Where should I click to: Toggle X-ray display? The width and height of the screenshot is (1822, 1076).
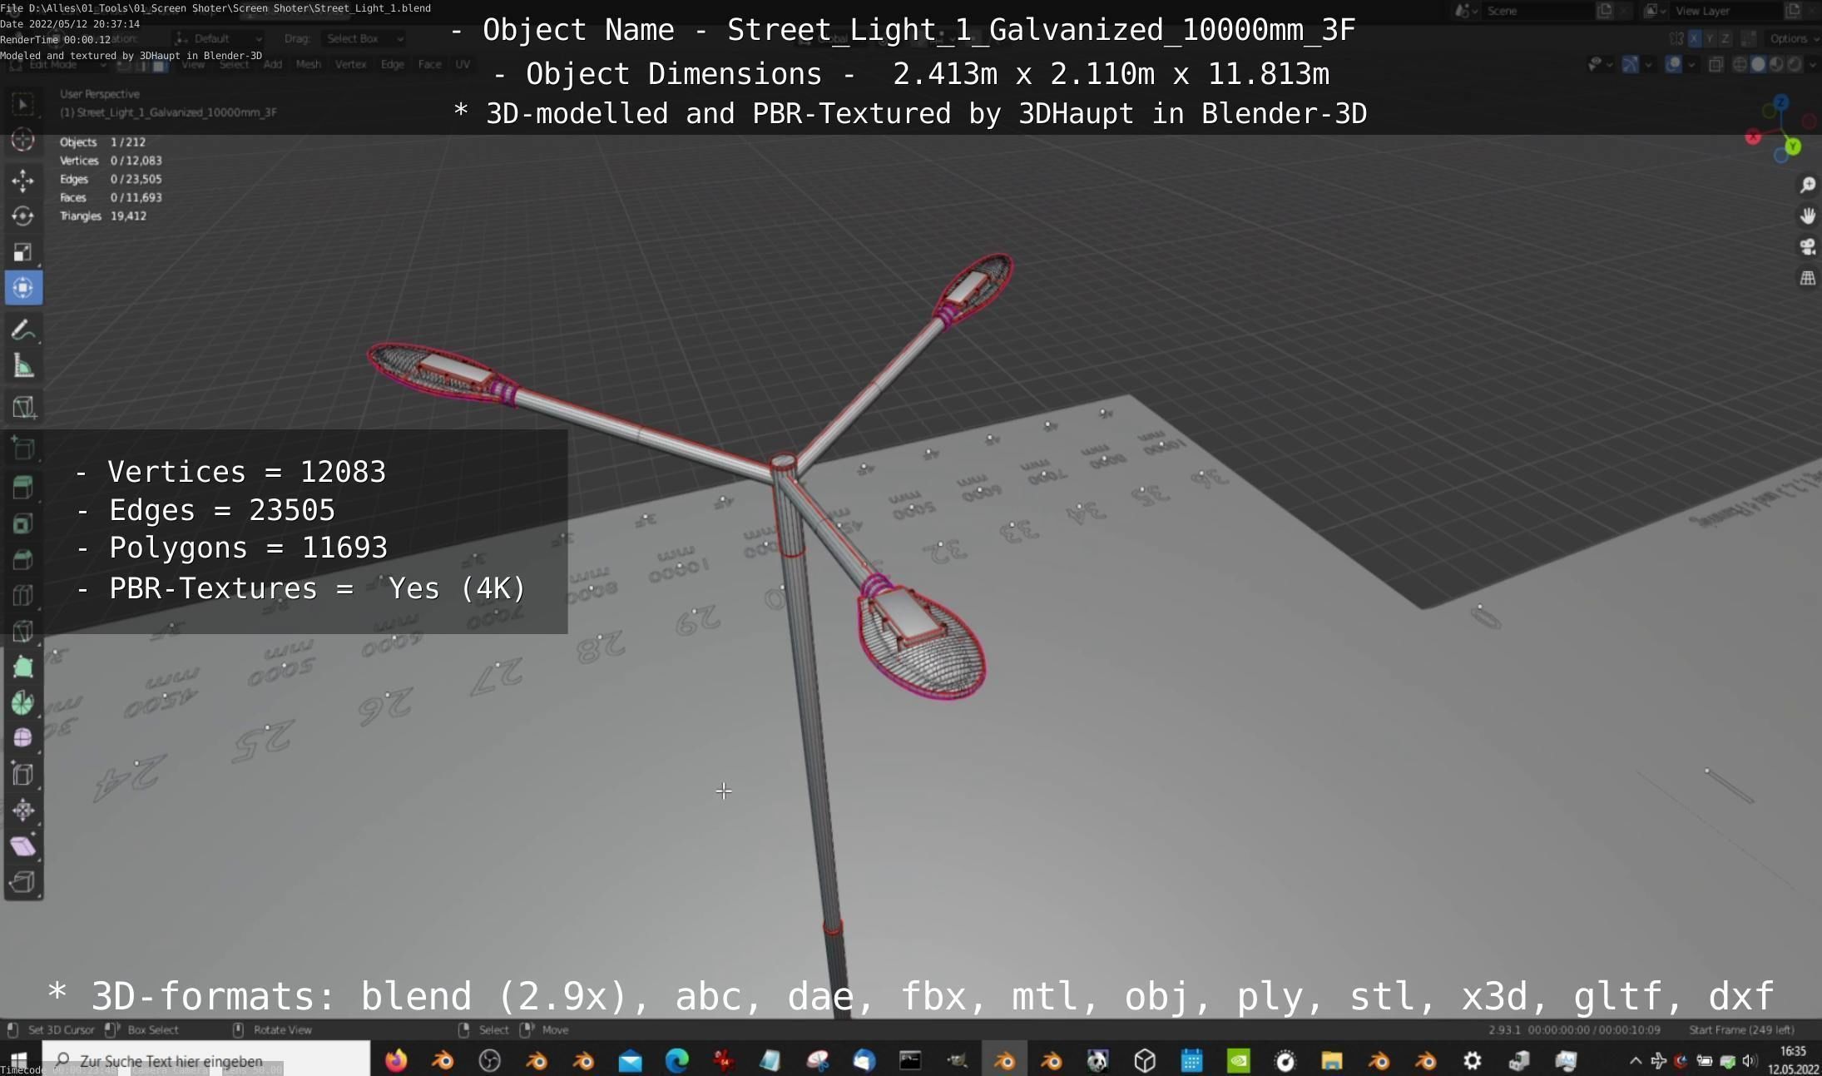click(x=1716, y=65)
